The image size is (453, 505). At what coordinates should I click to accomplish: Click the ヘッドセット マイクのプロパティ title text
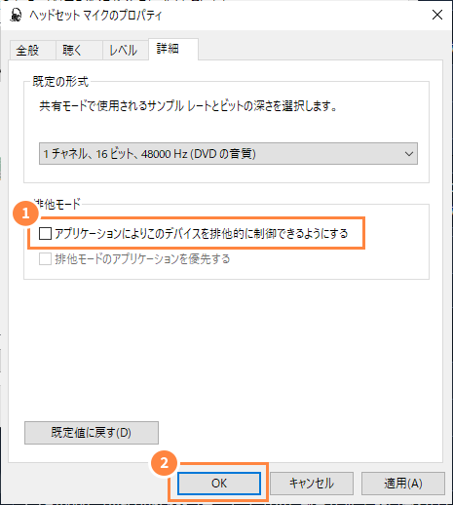tap(95, 16)
